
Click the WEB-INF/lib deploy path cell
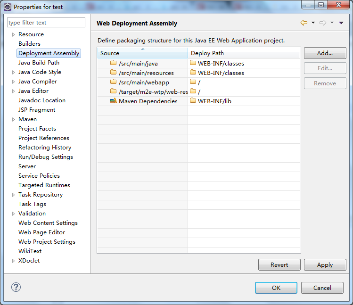point(244,101)
